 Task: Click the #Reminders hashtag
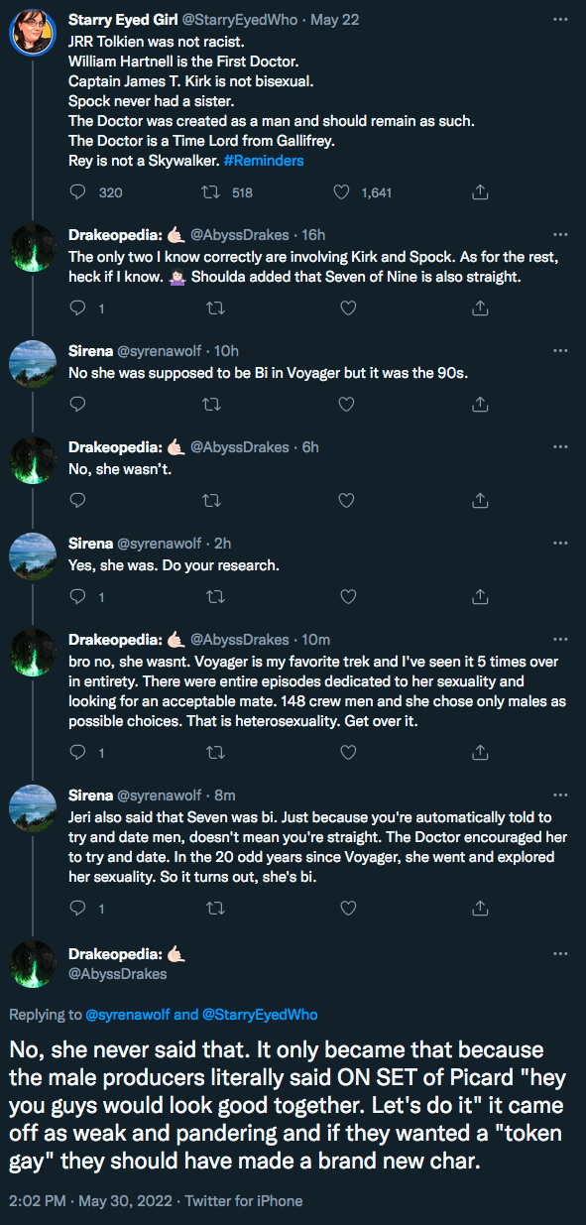click(265, 160)
